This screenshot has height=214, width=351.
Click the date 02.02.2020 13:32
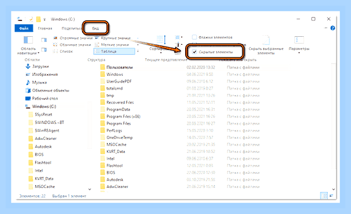(x=201, y=67)
